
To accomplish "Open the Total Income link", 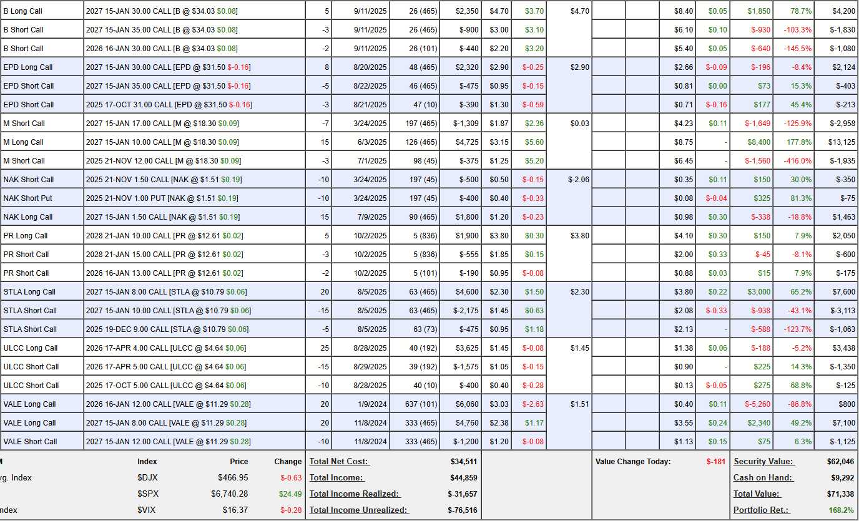I will coord(336,478).
